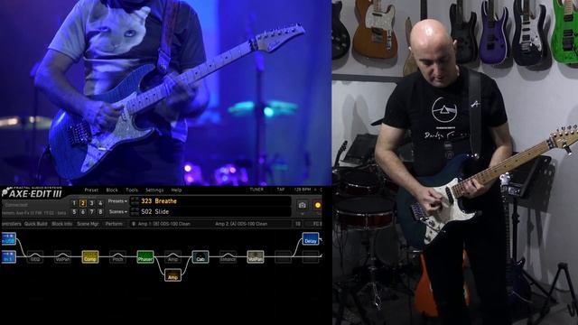Open the Perform view
This screenshot has height=325, width=578.
point(114,224)
